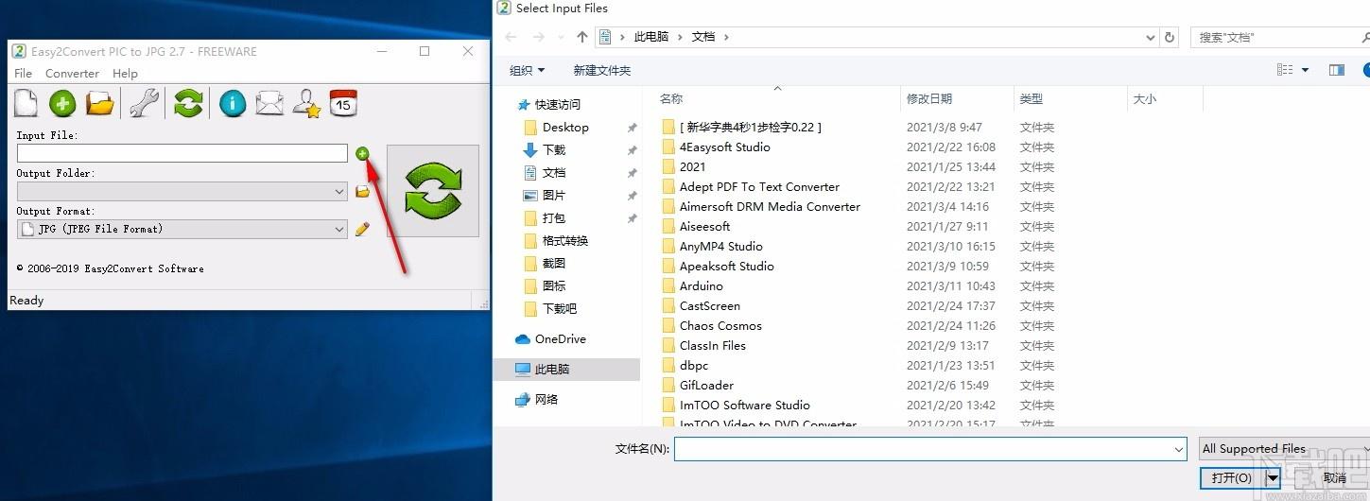Image resolution: width=1370 pixels, height=501 pixels.
Task: Open the recent locations dropdown chevron
Action: 562,37
